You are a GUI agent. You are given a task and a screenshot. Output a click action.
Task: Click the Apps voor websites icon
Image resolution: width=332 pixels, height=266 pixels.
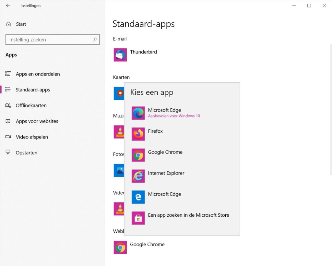pos(8,121)
